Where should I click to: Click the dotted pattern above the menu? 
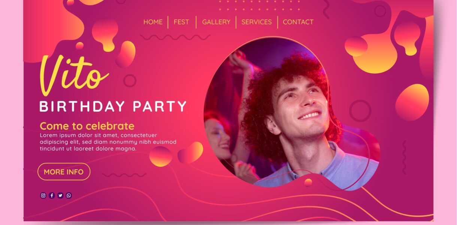[x=259, y=6]
